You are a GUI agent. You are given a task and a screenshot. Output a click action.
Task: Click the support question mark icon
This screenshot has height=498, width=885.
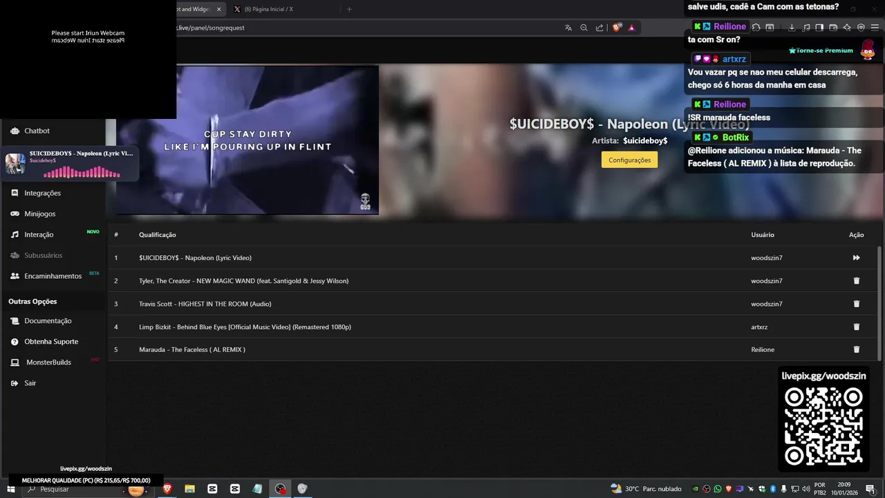pyautogui.click(x=15, y=342)
